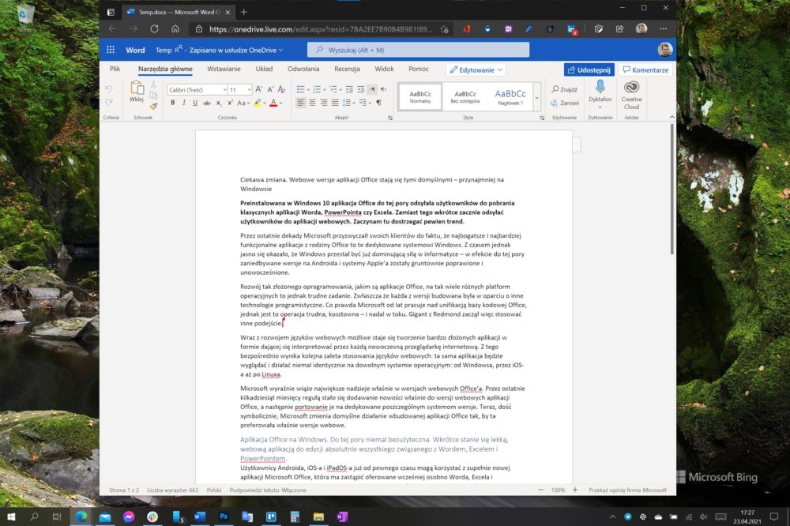Toggle left-to-right text direction
The image size is (790, 526).
[372, 89]
